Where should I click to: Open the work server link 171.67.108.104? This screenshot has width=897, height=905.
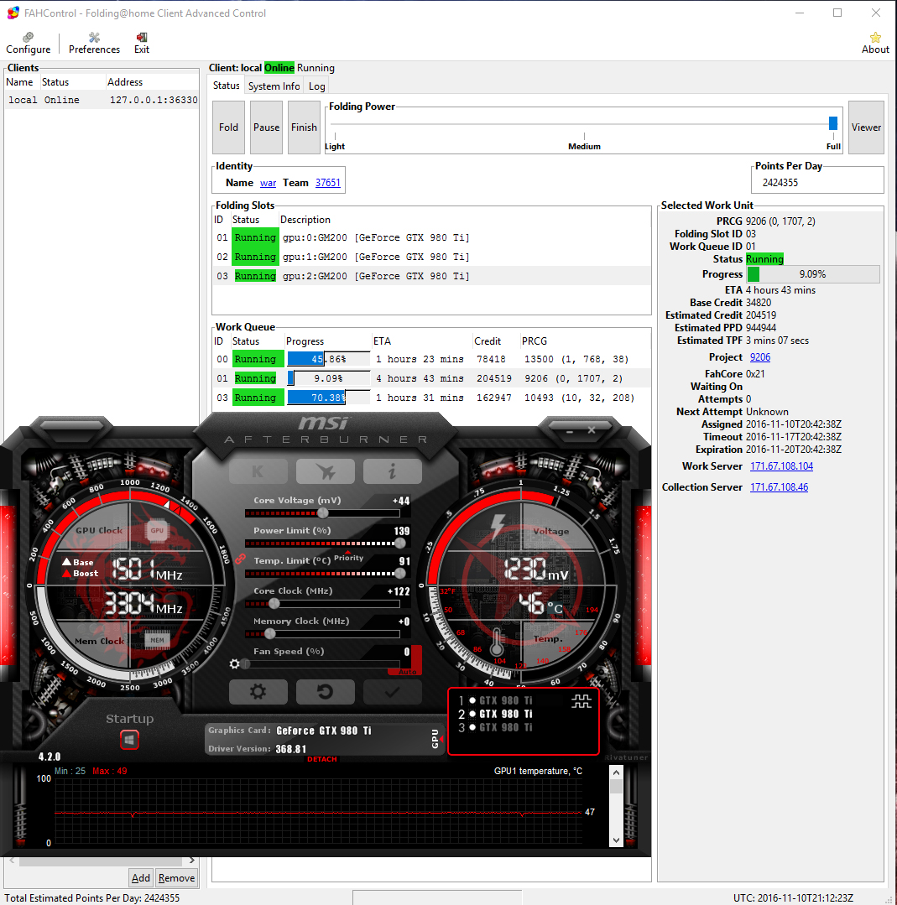click(x=780, y=466)
